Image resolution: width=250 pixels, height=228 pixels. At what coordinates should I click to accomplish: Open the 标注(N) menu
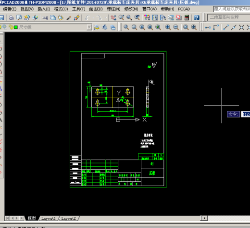point(113,9)
